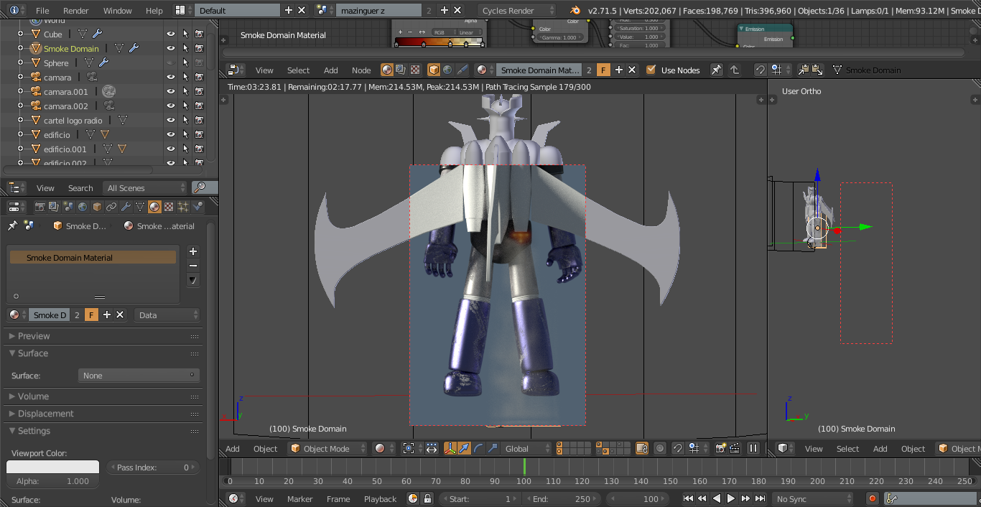This screenshot has width=981, height=507.
Task: Toggle visibility of camara.001 in outliner
Action: pyautogui.click(x=171, y=92)
